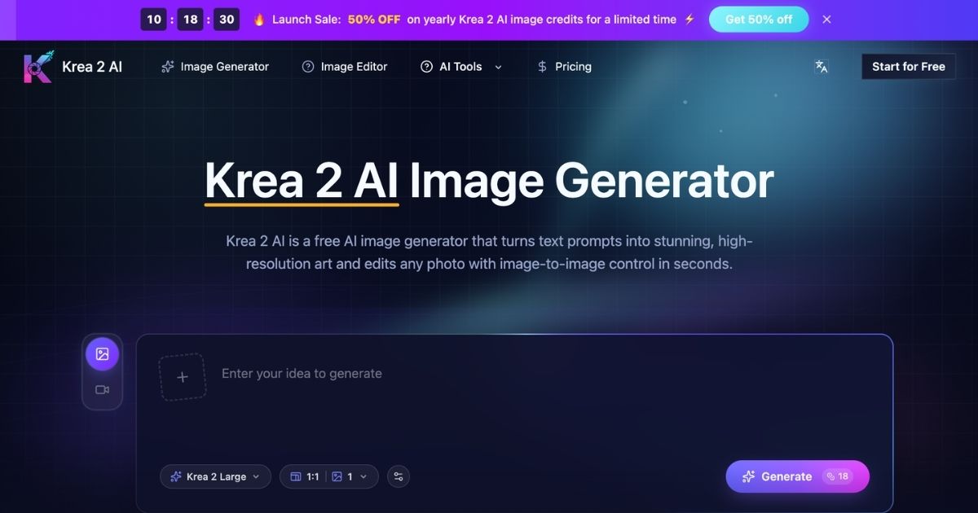Click the fire icon in the sale banner
The height and width of the screenshot is (513, 978).
coord(259,20)
